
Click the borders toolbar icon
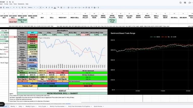tap(61, 7)
